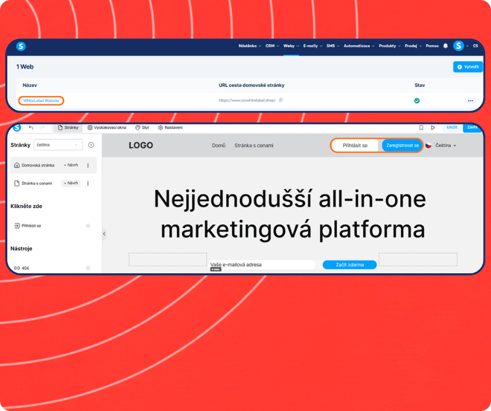Click the Stav column header
Viewport: 491px width, 411px height.
[419, 85]
